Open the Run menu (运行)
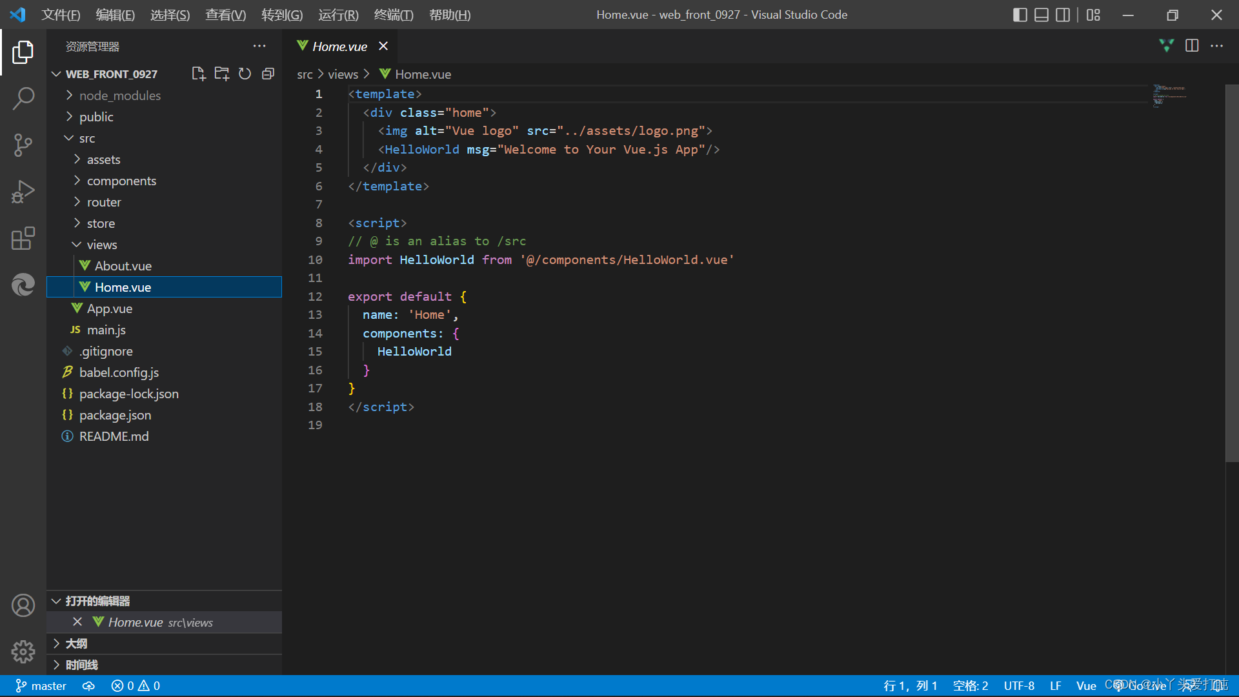The height and width of the screenshot is (697, 1239). click(x=338, y=15)
